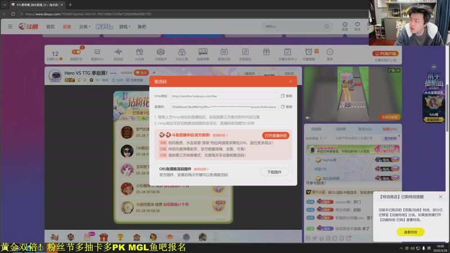This screenshot has width=450, height=253.
Task: Click the 关注 follow button by room title
Action: point(141,73)
